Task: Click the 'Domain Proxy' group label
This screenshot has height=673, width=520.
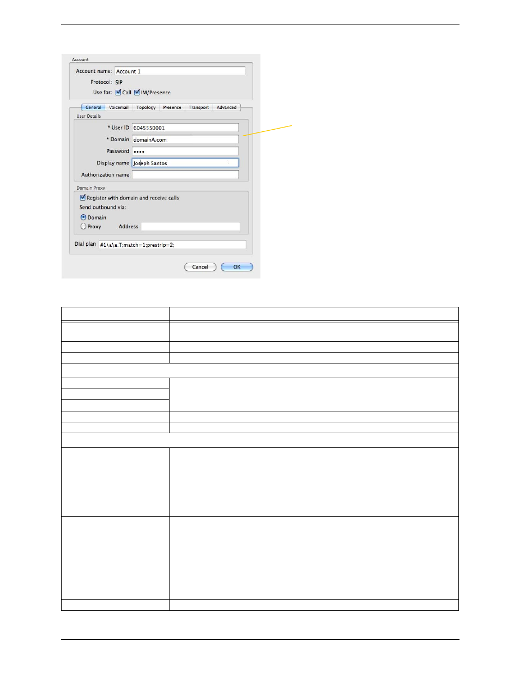Action: tap(90, 188)
